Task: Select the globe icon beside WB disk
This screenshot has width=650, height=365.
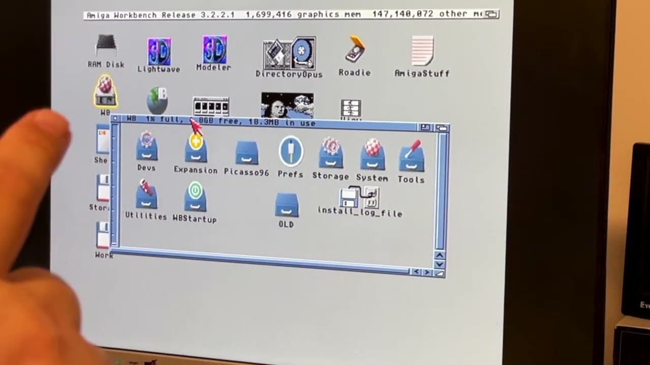Action: click(x=157, y=100)
